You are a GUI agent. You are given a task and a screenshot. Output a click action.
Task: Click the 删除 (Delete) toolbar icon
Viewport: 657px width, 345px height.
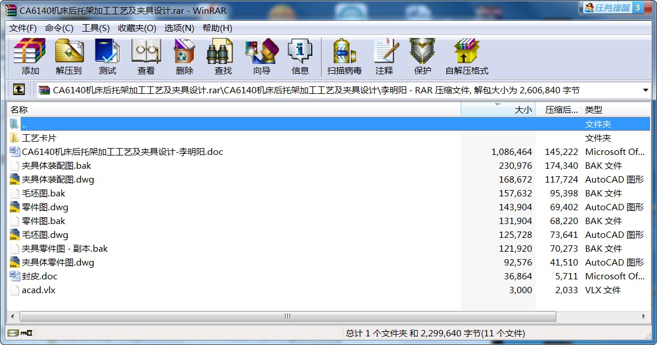(184, 51)
